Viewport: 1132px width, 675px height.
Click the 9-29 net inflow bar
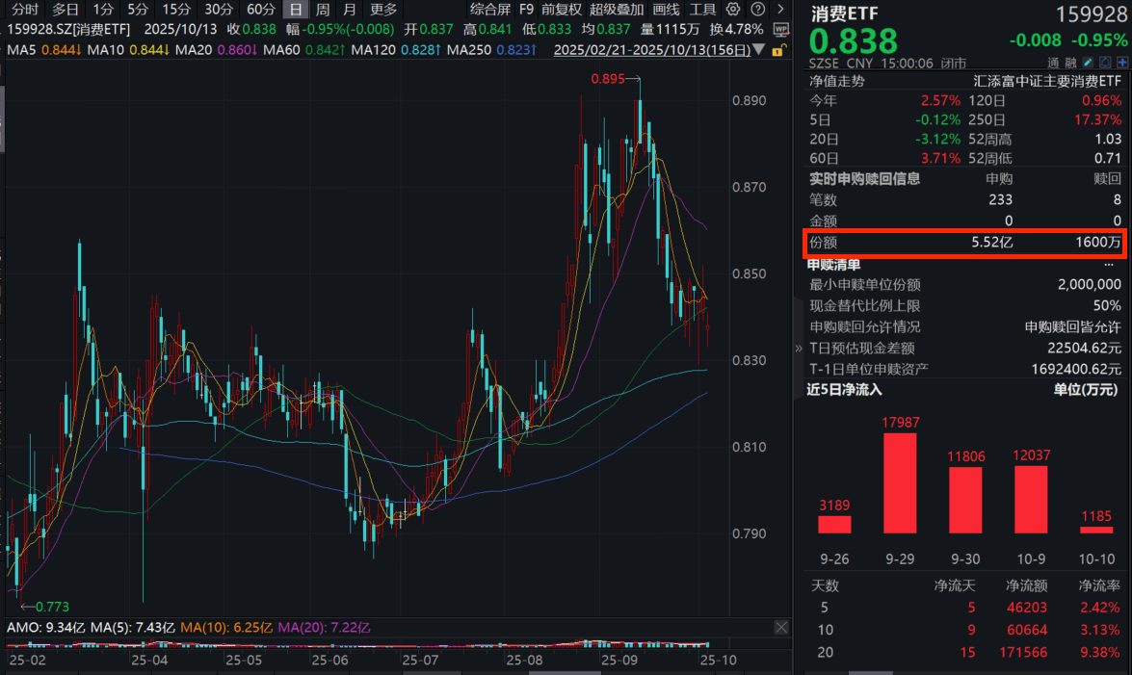click(900, 482)
